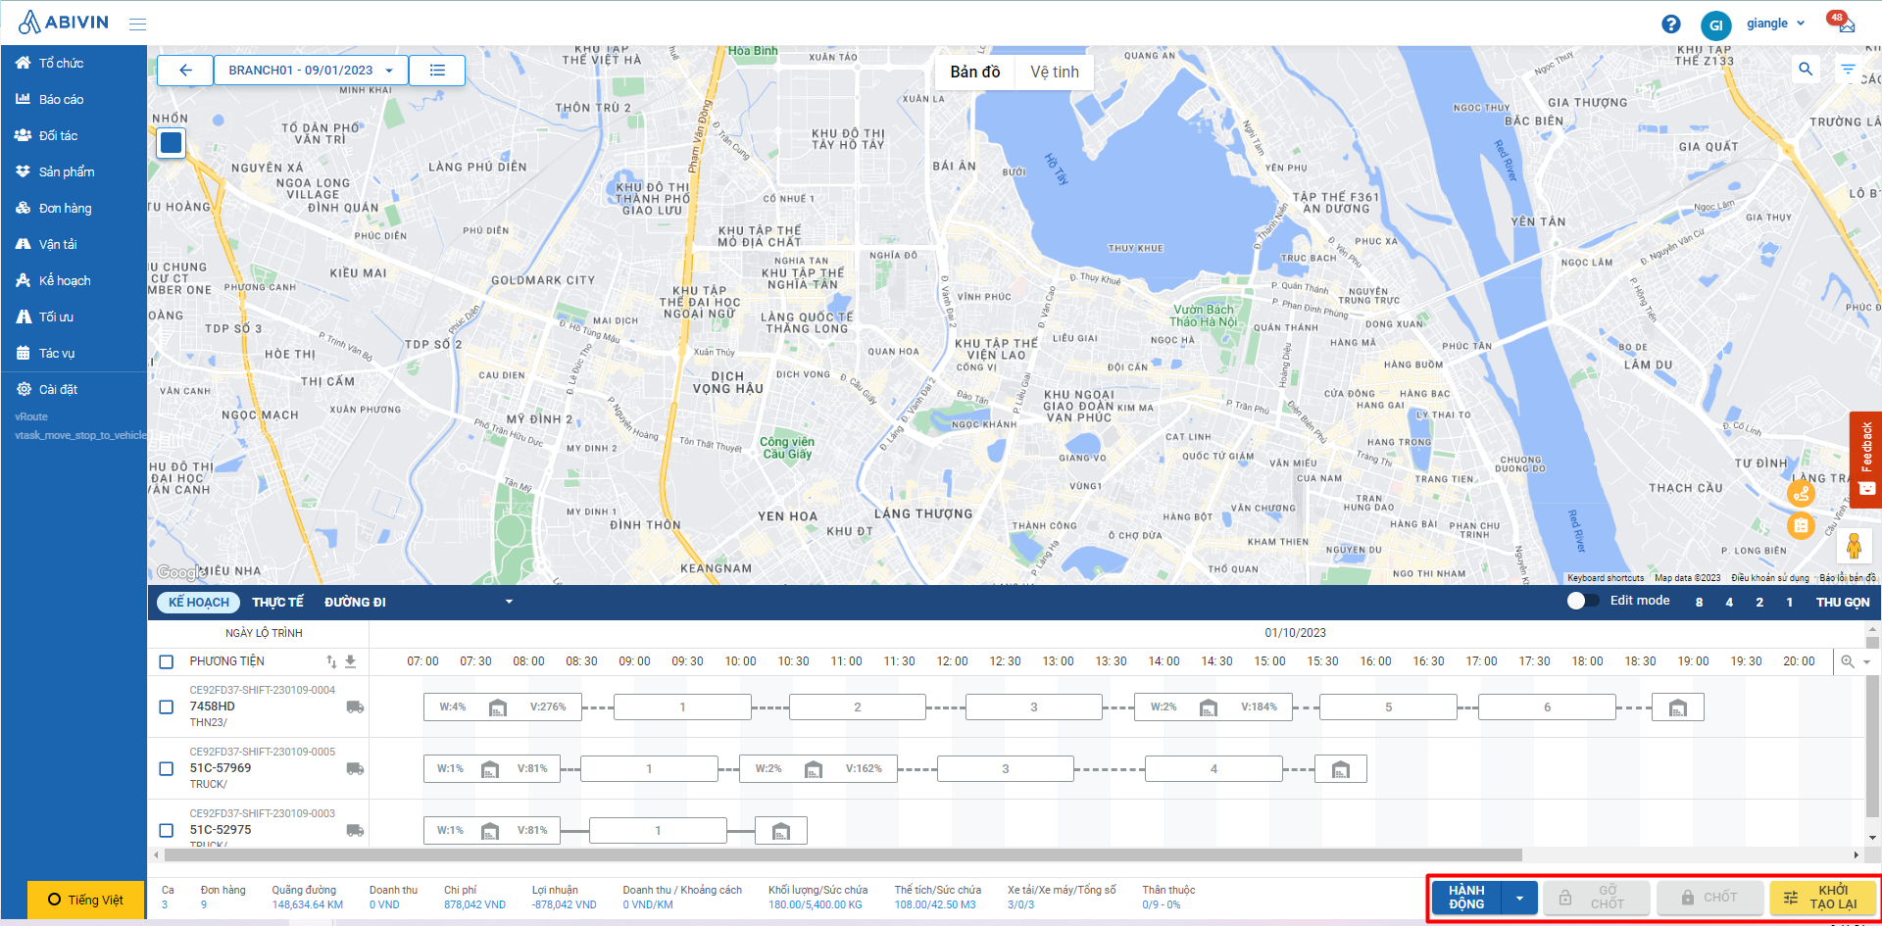
Task: Click the HÀNH ĐỘNG button
Action: pyautogui.click(x=1466, y=898)
